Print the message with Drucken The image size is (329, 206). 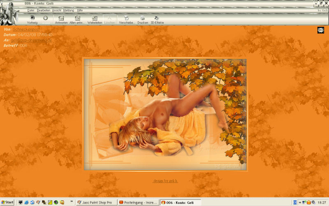[143, 20]
